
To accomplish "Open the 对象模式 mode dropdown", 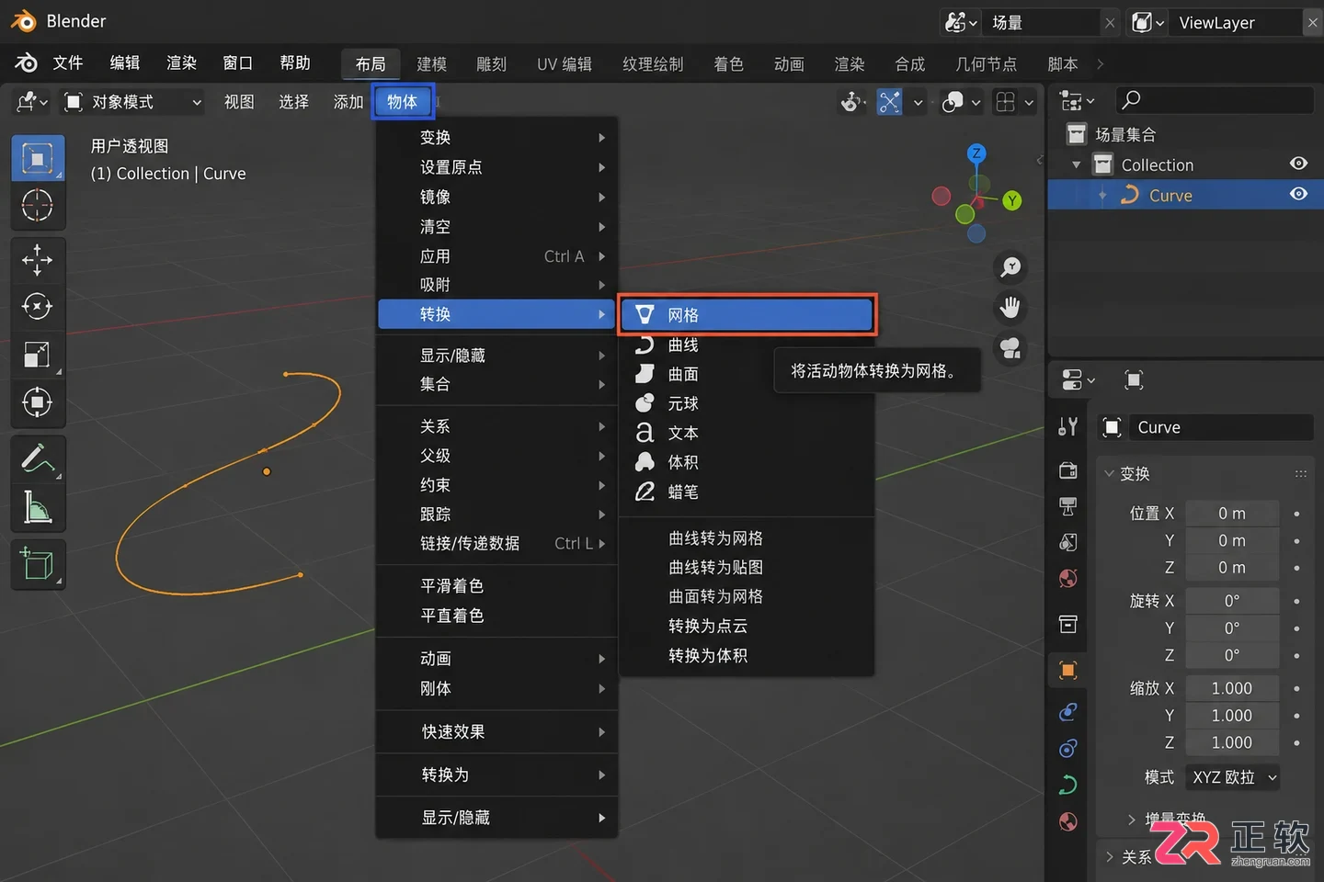I will [133, 102].
